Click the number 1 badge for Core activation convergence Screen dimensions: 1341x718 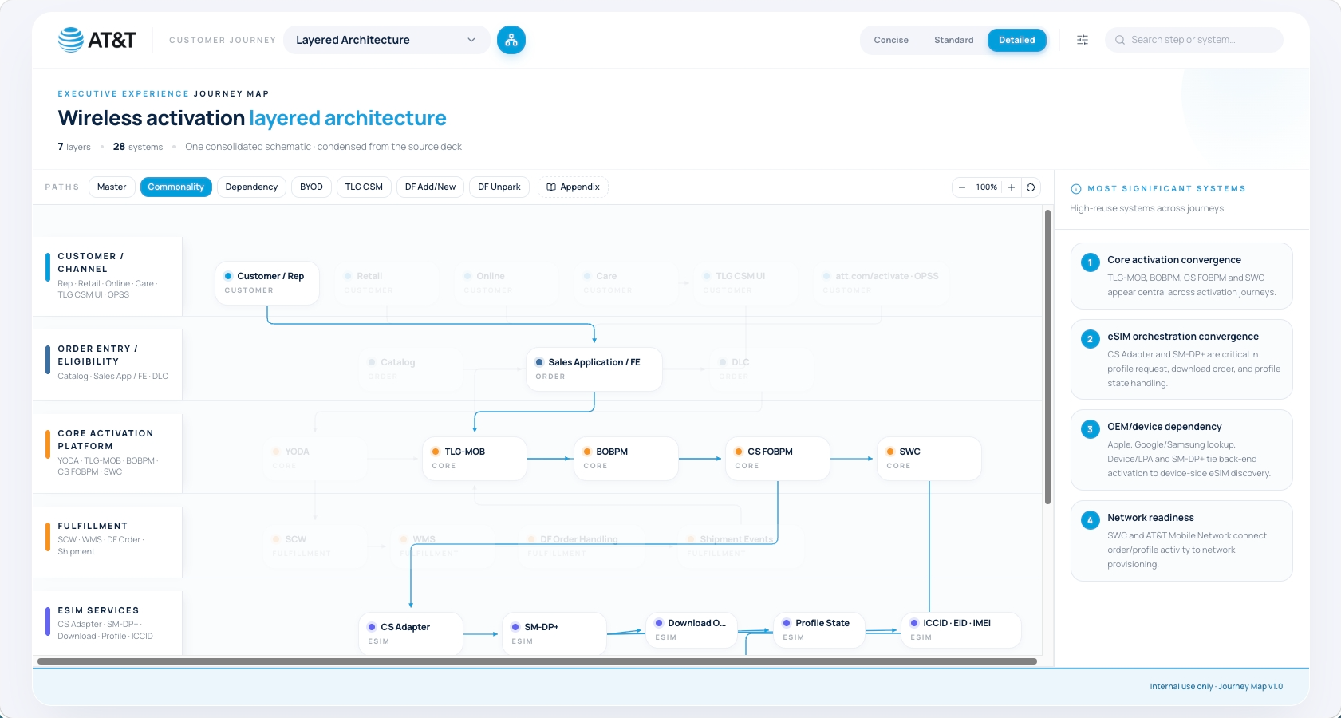click(1090, 262)
